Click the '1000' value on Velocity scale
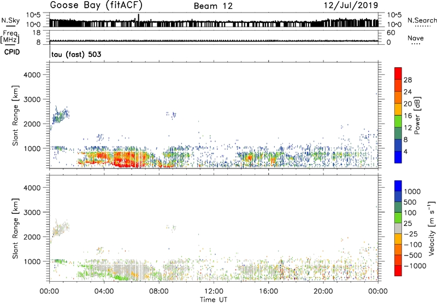The height and width of the screenshot is (303, 437). click(412, 191)
